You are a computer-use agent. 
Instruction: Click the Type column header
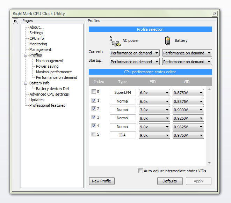tap(122, 82)
